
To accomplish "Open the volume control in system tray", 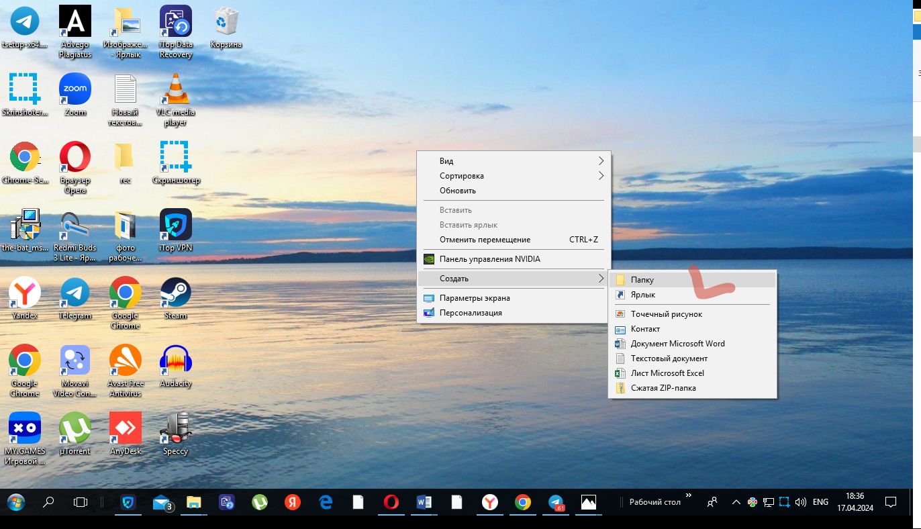I will 800,502.
